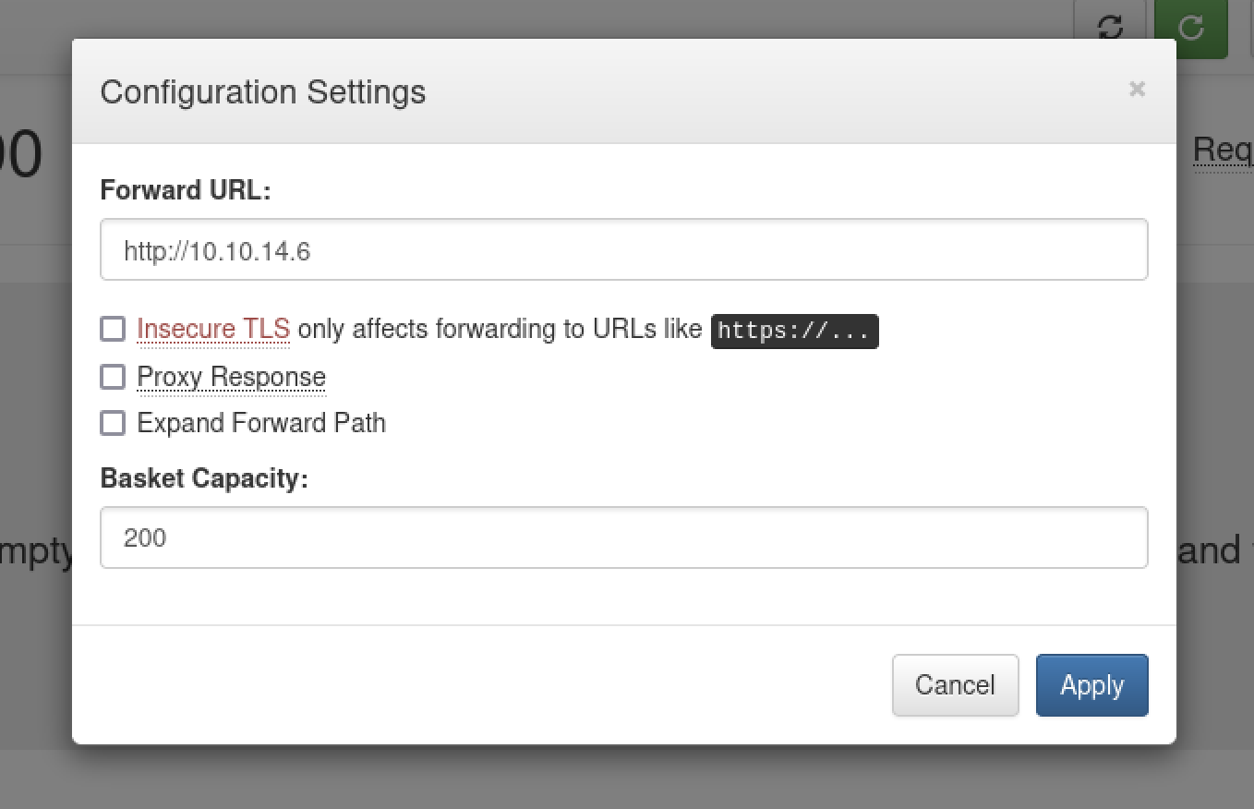Click the green auto-refresh button

(1191, 28)
